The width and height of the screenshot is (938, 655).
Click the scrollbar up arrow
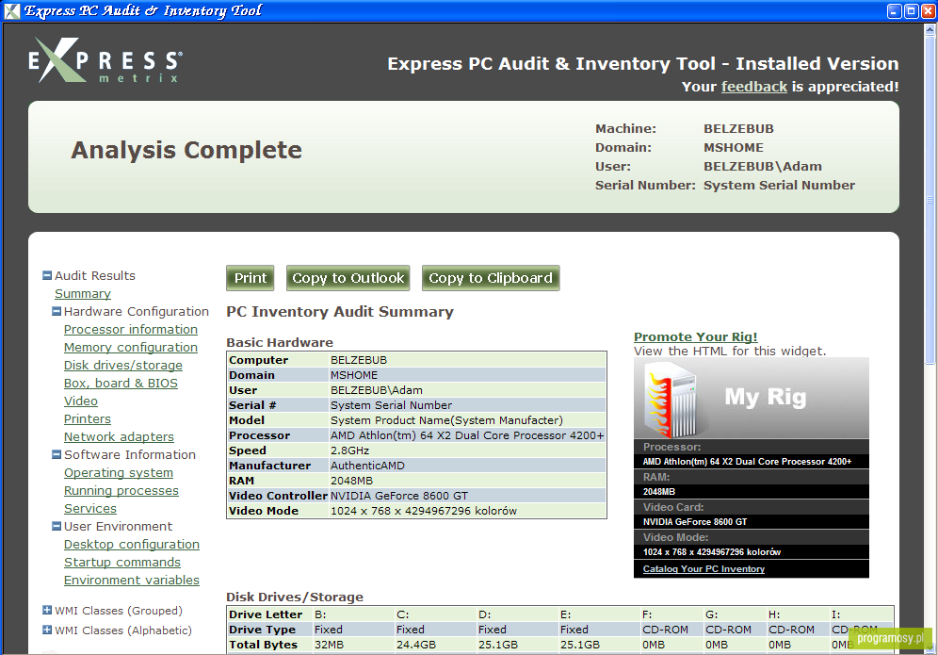click(x=930, y=30)
